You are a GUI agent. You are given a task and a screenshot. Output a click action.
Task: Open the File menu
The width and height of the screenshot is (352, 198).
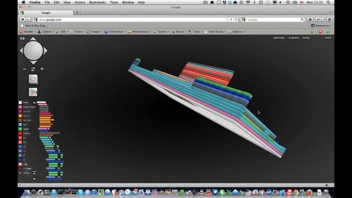pos(47,2)
